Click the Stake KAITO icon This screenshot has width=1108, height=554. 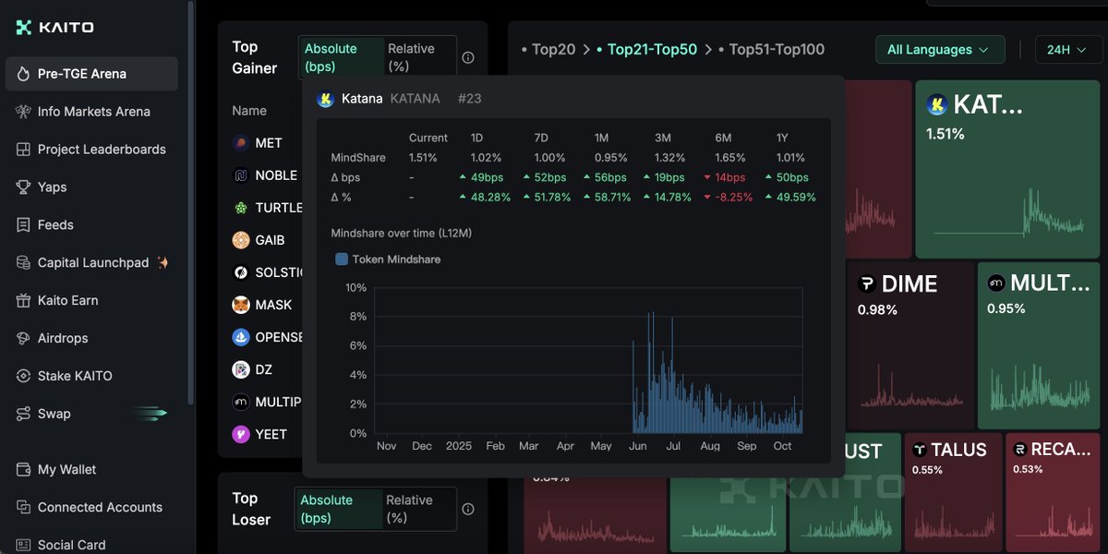point(23,377)
